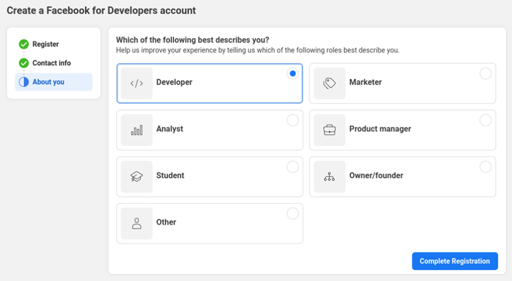Click the green checkmark beside Register

[24, 44]
